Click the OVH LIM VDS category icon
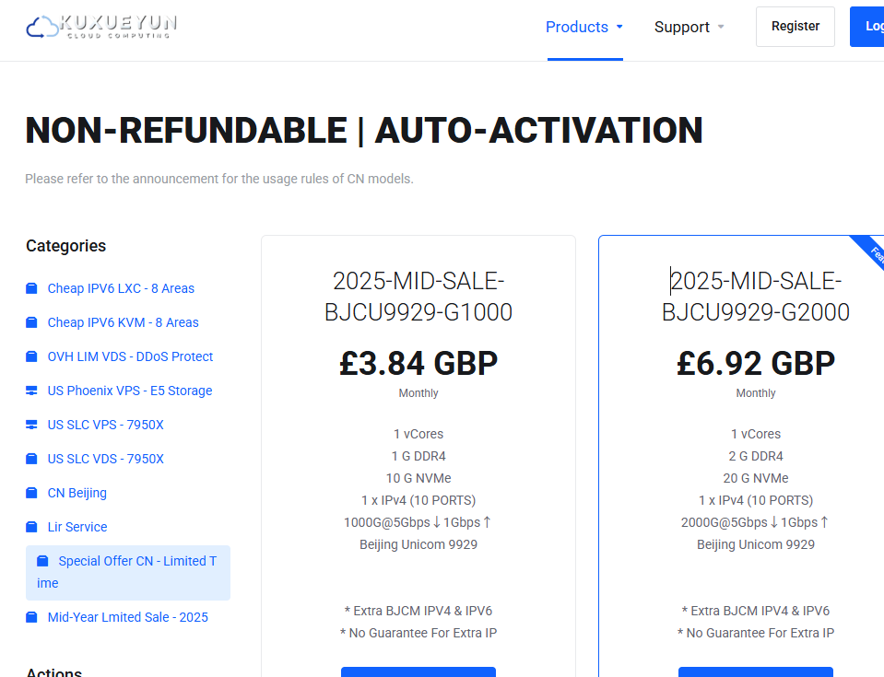 [31, 356]
